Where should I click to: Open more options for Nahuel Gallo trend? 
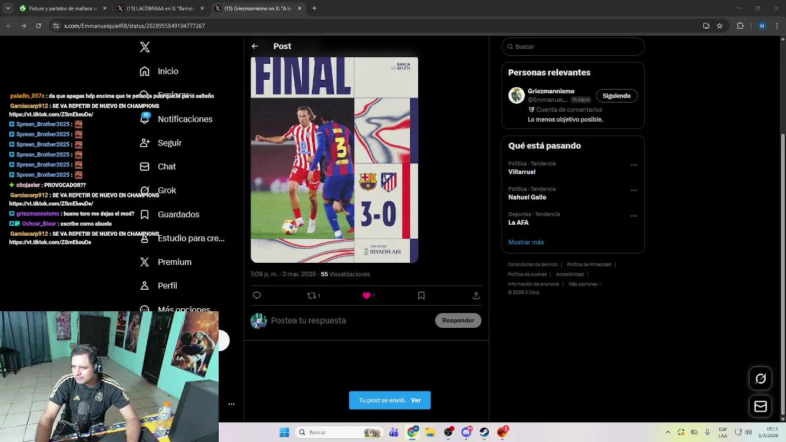634,190
